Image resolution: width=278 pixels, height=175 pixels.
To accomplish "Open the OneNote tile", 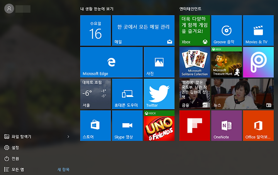I will 226,126.
